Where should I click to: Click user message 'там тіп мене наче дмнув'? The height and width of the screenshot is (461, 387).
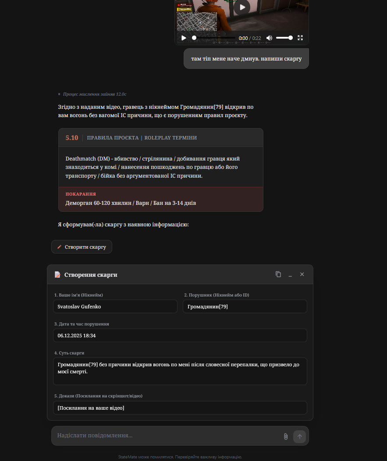coord(246,58)
